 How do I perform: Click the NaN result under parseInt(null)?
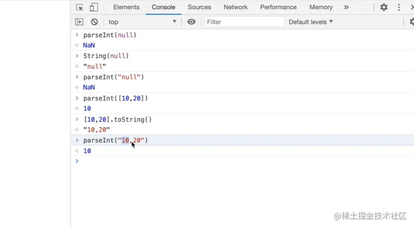click(x=89, y=45)
